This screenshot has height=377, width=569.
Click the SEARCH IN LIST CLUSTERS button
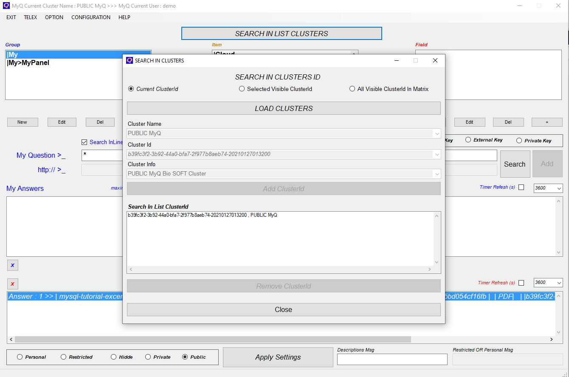(282, 34)
